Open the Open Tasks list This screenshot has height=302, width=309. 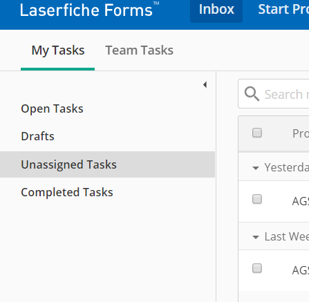52,108
